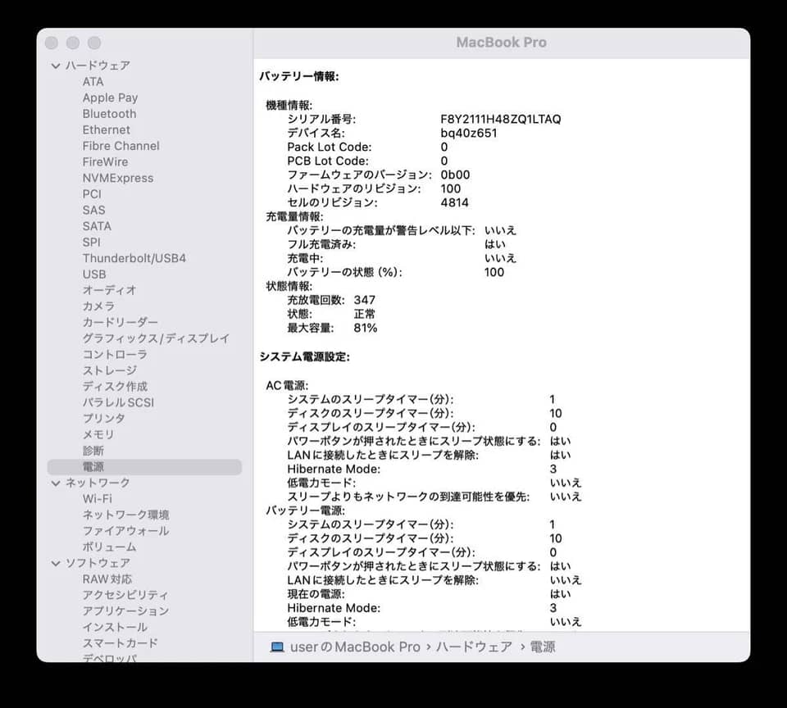This screenshot has width=787, height=708.
Task: Open the メモリ sidebar entry
Action: pos(98,434)
